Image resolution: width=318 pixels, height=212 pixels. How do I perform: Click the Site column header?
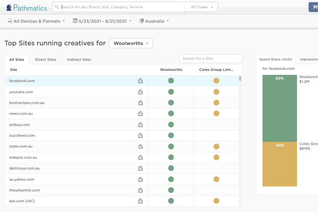(13, 70)
